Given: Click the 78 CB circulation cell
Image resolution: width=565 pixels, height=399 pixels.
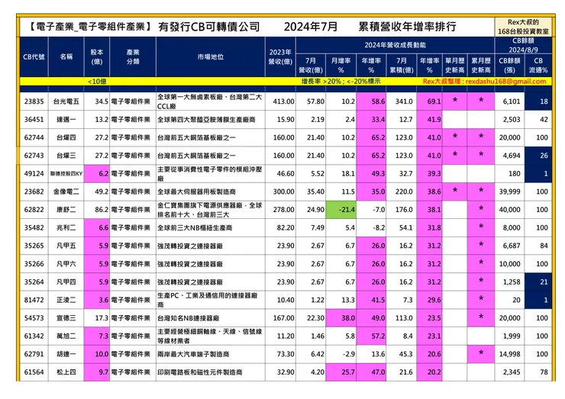Looking at the screenshot, I should (x=538, y=372).
